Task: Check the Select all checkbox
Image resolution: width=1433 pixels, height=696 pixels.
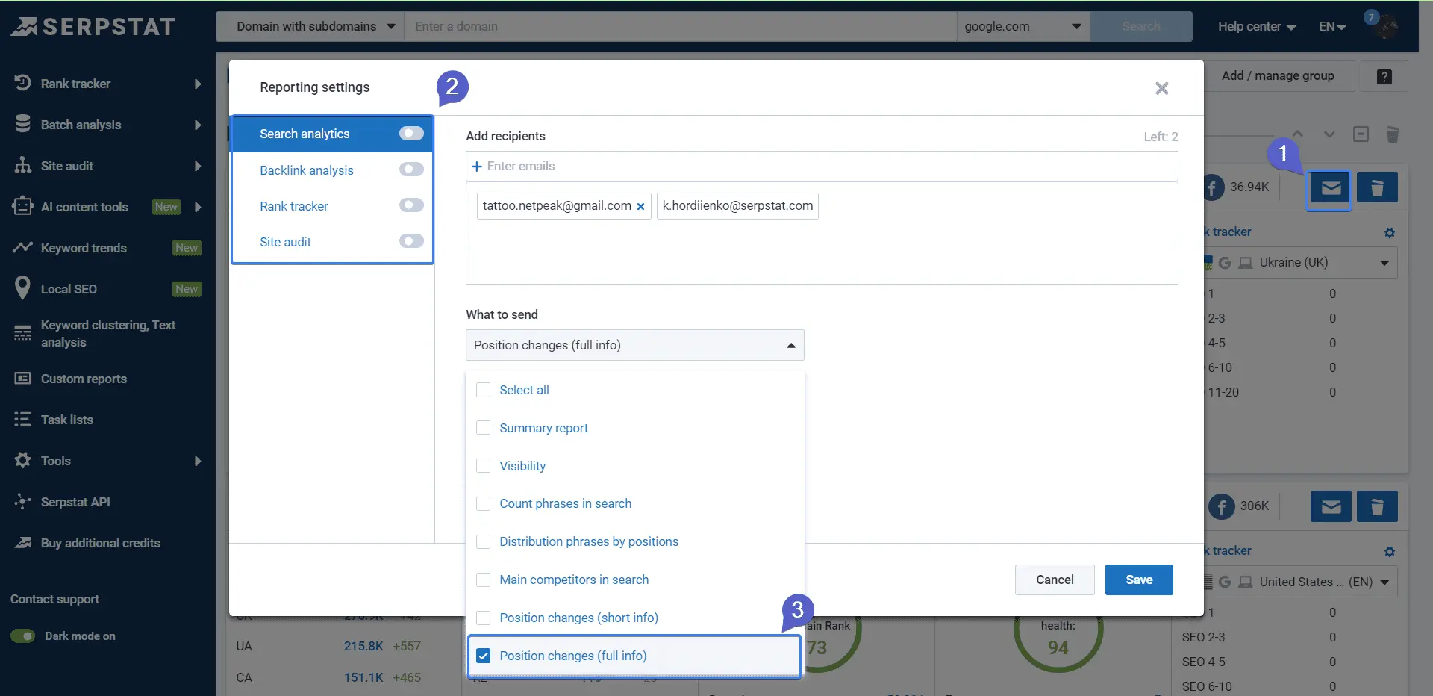Action: 483,390
